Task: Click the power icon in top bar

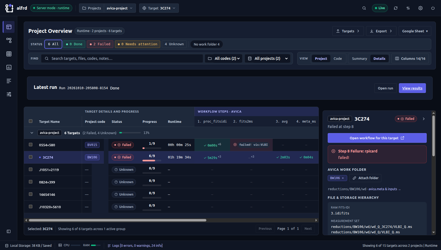Action: click(x=433, y=8)
